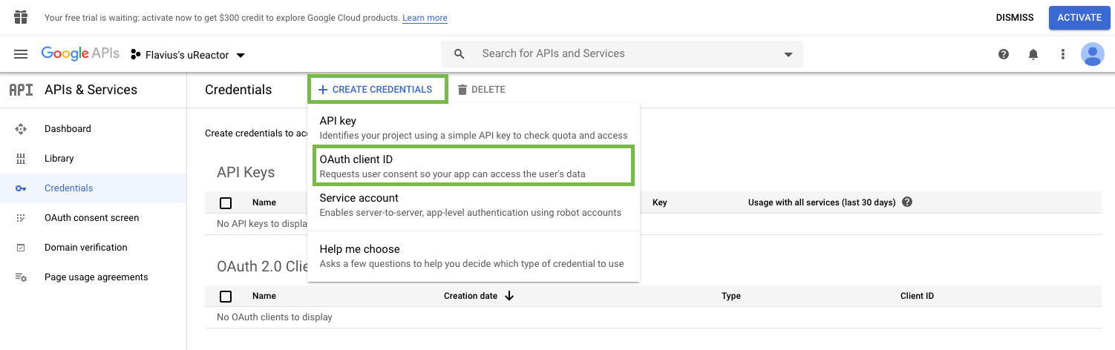
Task: Click the Page usage agreements icon
Action: [x=21, y=277]
